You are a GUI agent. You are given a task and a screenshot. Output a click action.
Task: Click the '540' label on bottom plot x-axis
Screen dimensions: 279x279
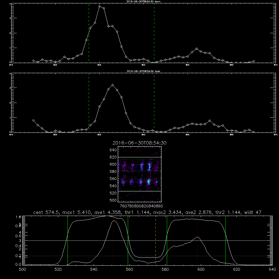pos(94,270)
